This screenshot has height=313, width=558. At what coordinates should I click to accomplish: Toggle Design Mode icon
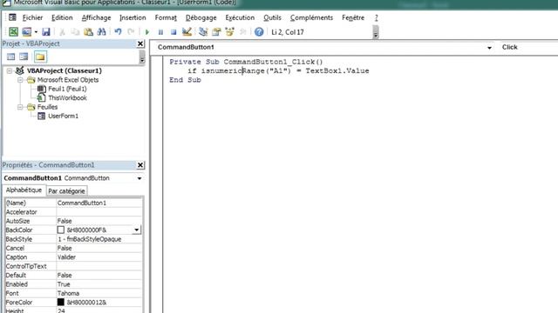[x=187, y=32]
